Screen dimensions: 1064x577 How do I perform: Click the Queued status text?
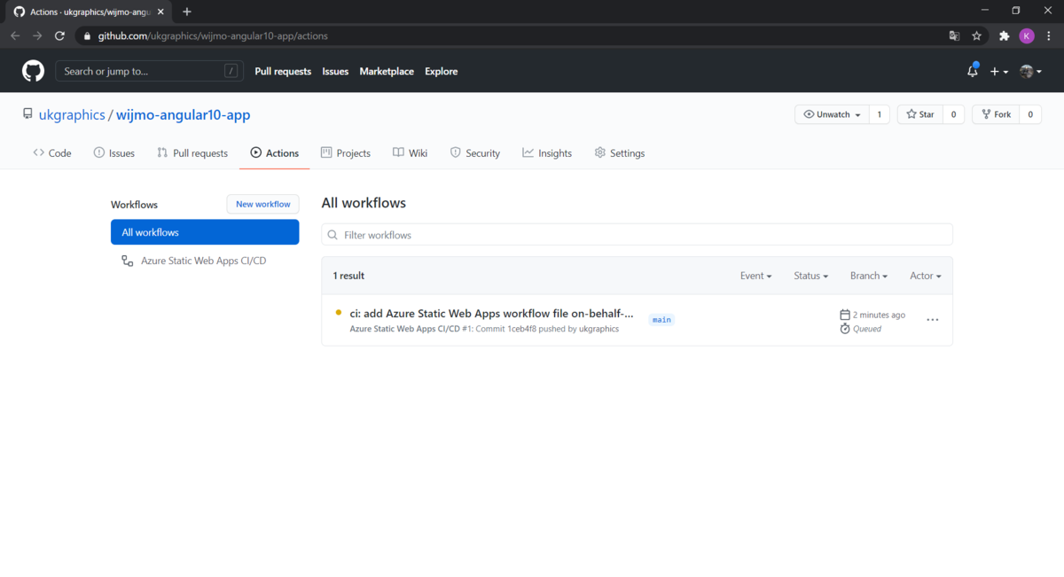pyautogui.click(x=867, y=329)
